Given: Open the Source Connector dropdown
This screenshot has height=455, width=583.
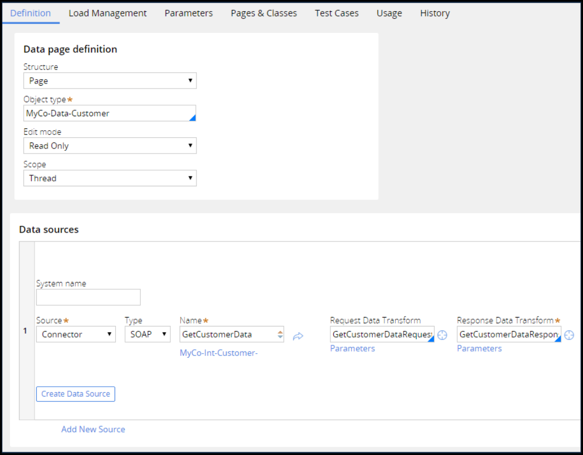Looking at the screenshot, I should pos(76,334).
